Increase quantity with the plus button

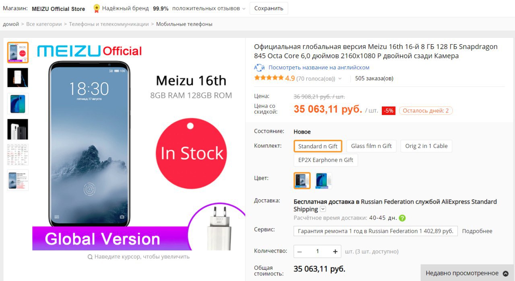click(335, 252)
